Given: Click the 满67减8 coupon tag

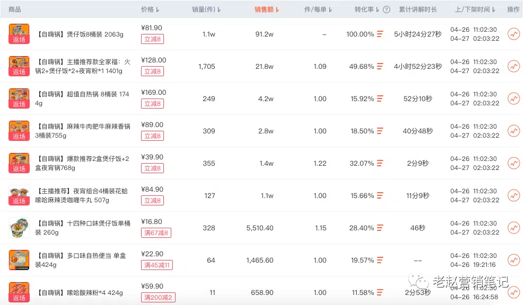Looking at the screenshot, I should coord(156,233).
